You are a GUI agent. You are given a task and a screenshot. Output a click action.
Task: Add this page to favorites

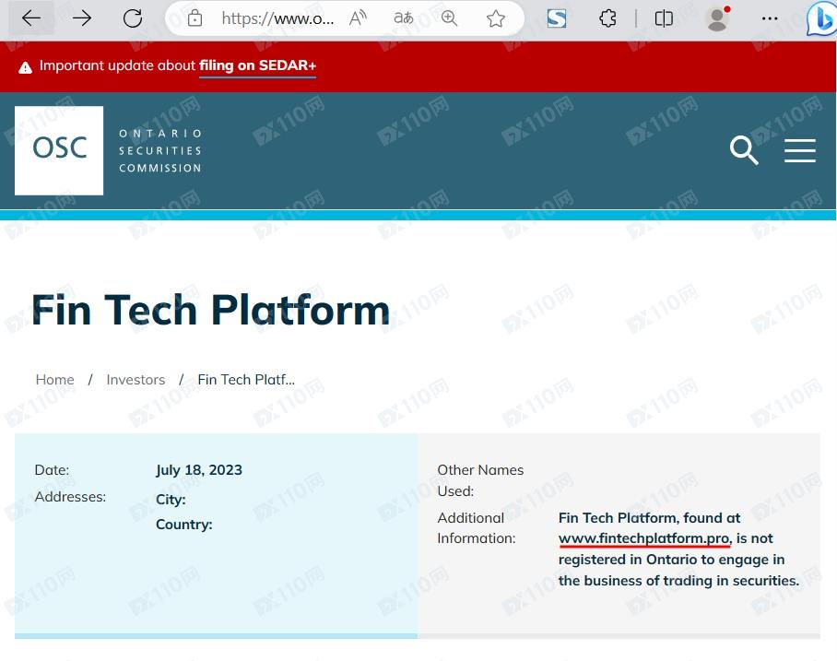[x=496, y=18]
